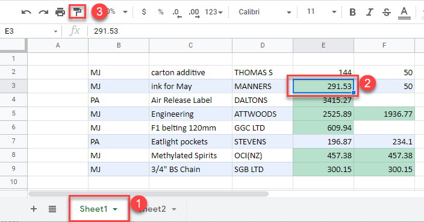Click the horizontal scrollbar
Screen dimensions: 424x222
[148, 194]
